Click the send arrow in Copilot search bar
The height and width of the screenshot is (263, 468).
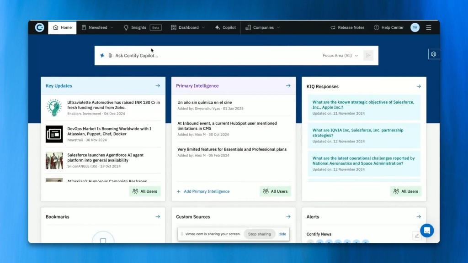pyautogui.click(x=368, y=56)
